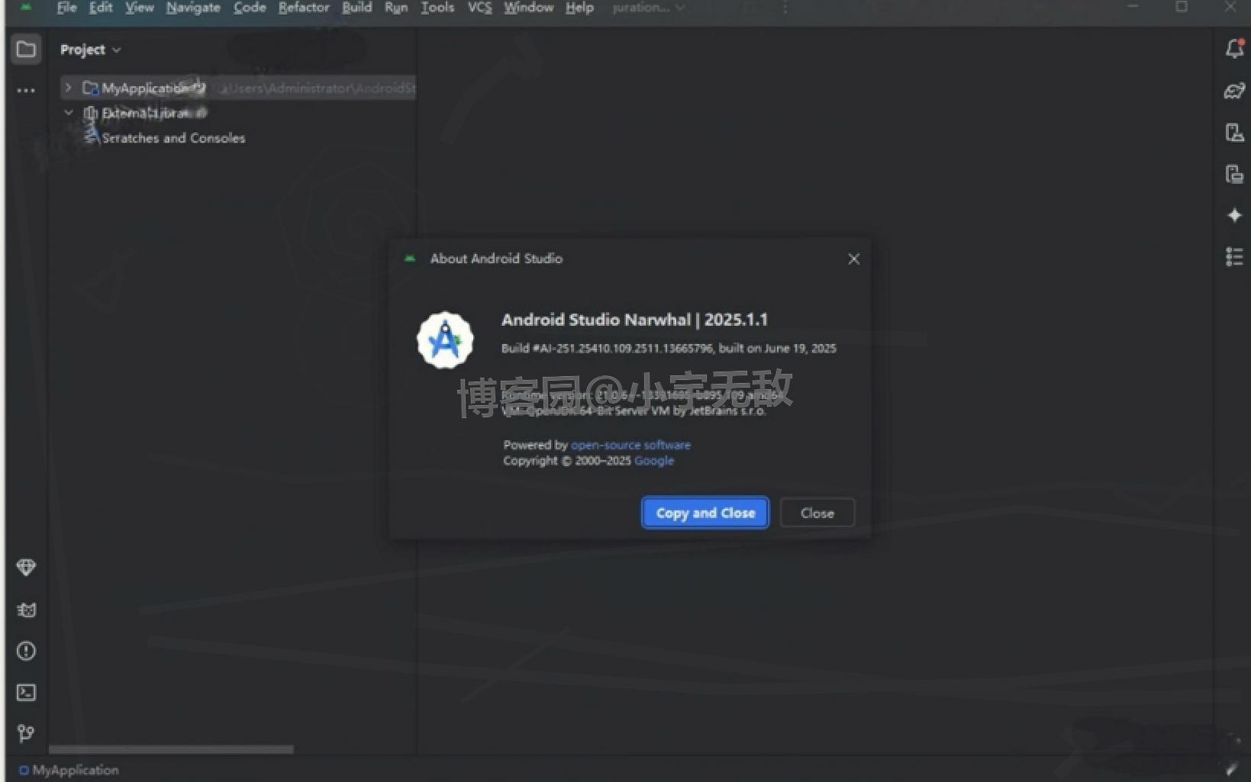Open the Logcat tool window
The image size is (1251, 782).
(26, 610)
